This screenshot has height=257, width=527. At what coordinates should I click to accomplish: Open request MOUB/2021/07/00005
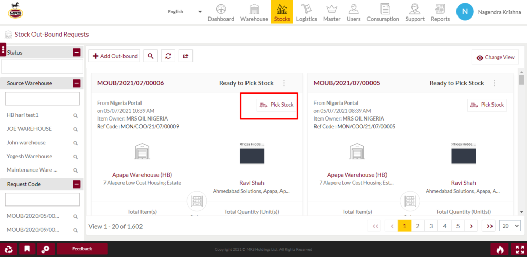(347, 83)
